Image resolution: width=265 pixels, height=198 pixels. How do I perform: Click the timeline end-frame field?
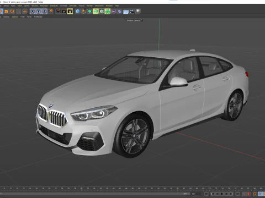(x=197, y=194)
